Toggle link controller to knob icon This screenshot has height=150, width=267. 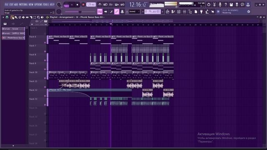coord(117,12)
